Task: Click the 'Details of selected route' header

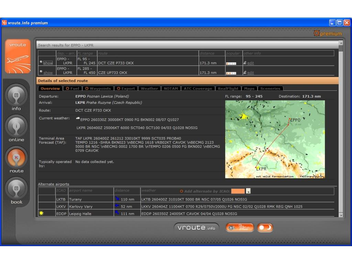Action: pos(187,80)
